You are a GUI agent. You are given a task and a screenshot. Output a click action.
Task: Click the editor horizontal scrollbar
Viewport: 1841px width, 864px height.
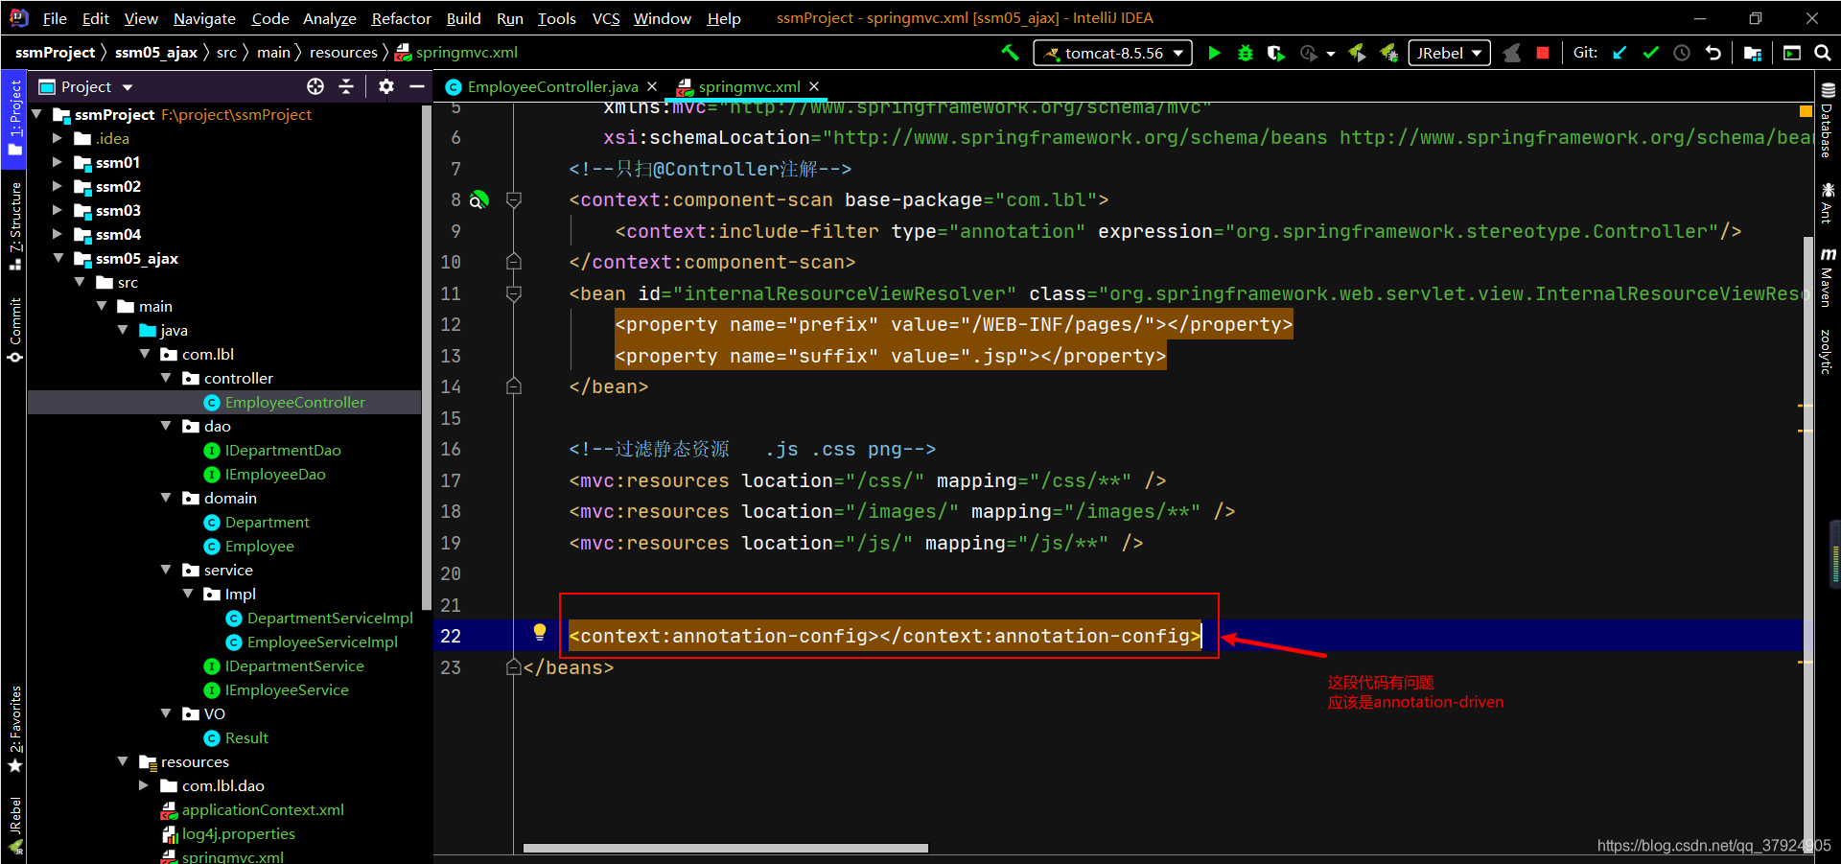tap(726, 848)
